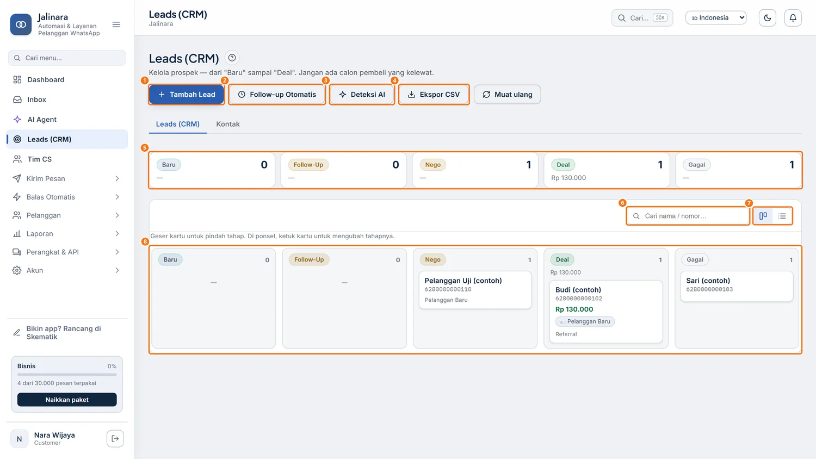
Task: Click the Bisnis usage progress bar
Action: click(x=67, y=375)
